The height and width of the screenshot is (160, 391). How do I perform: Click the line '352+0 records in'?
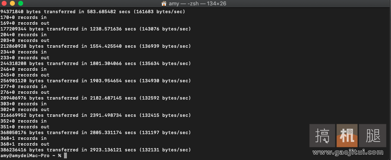click(24, 121)
